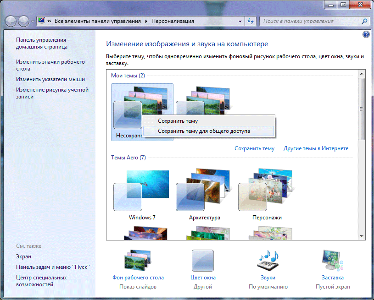Open recent pages dropdown next to navigation arrows

33,22
